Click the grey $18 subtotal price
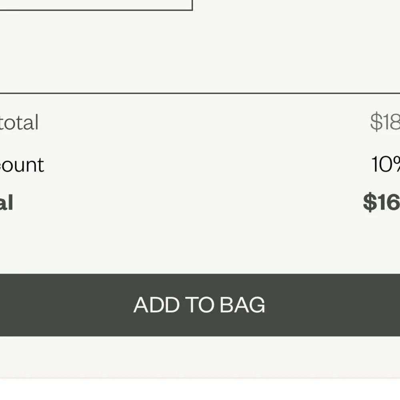 (x=385, y=122)
